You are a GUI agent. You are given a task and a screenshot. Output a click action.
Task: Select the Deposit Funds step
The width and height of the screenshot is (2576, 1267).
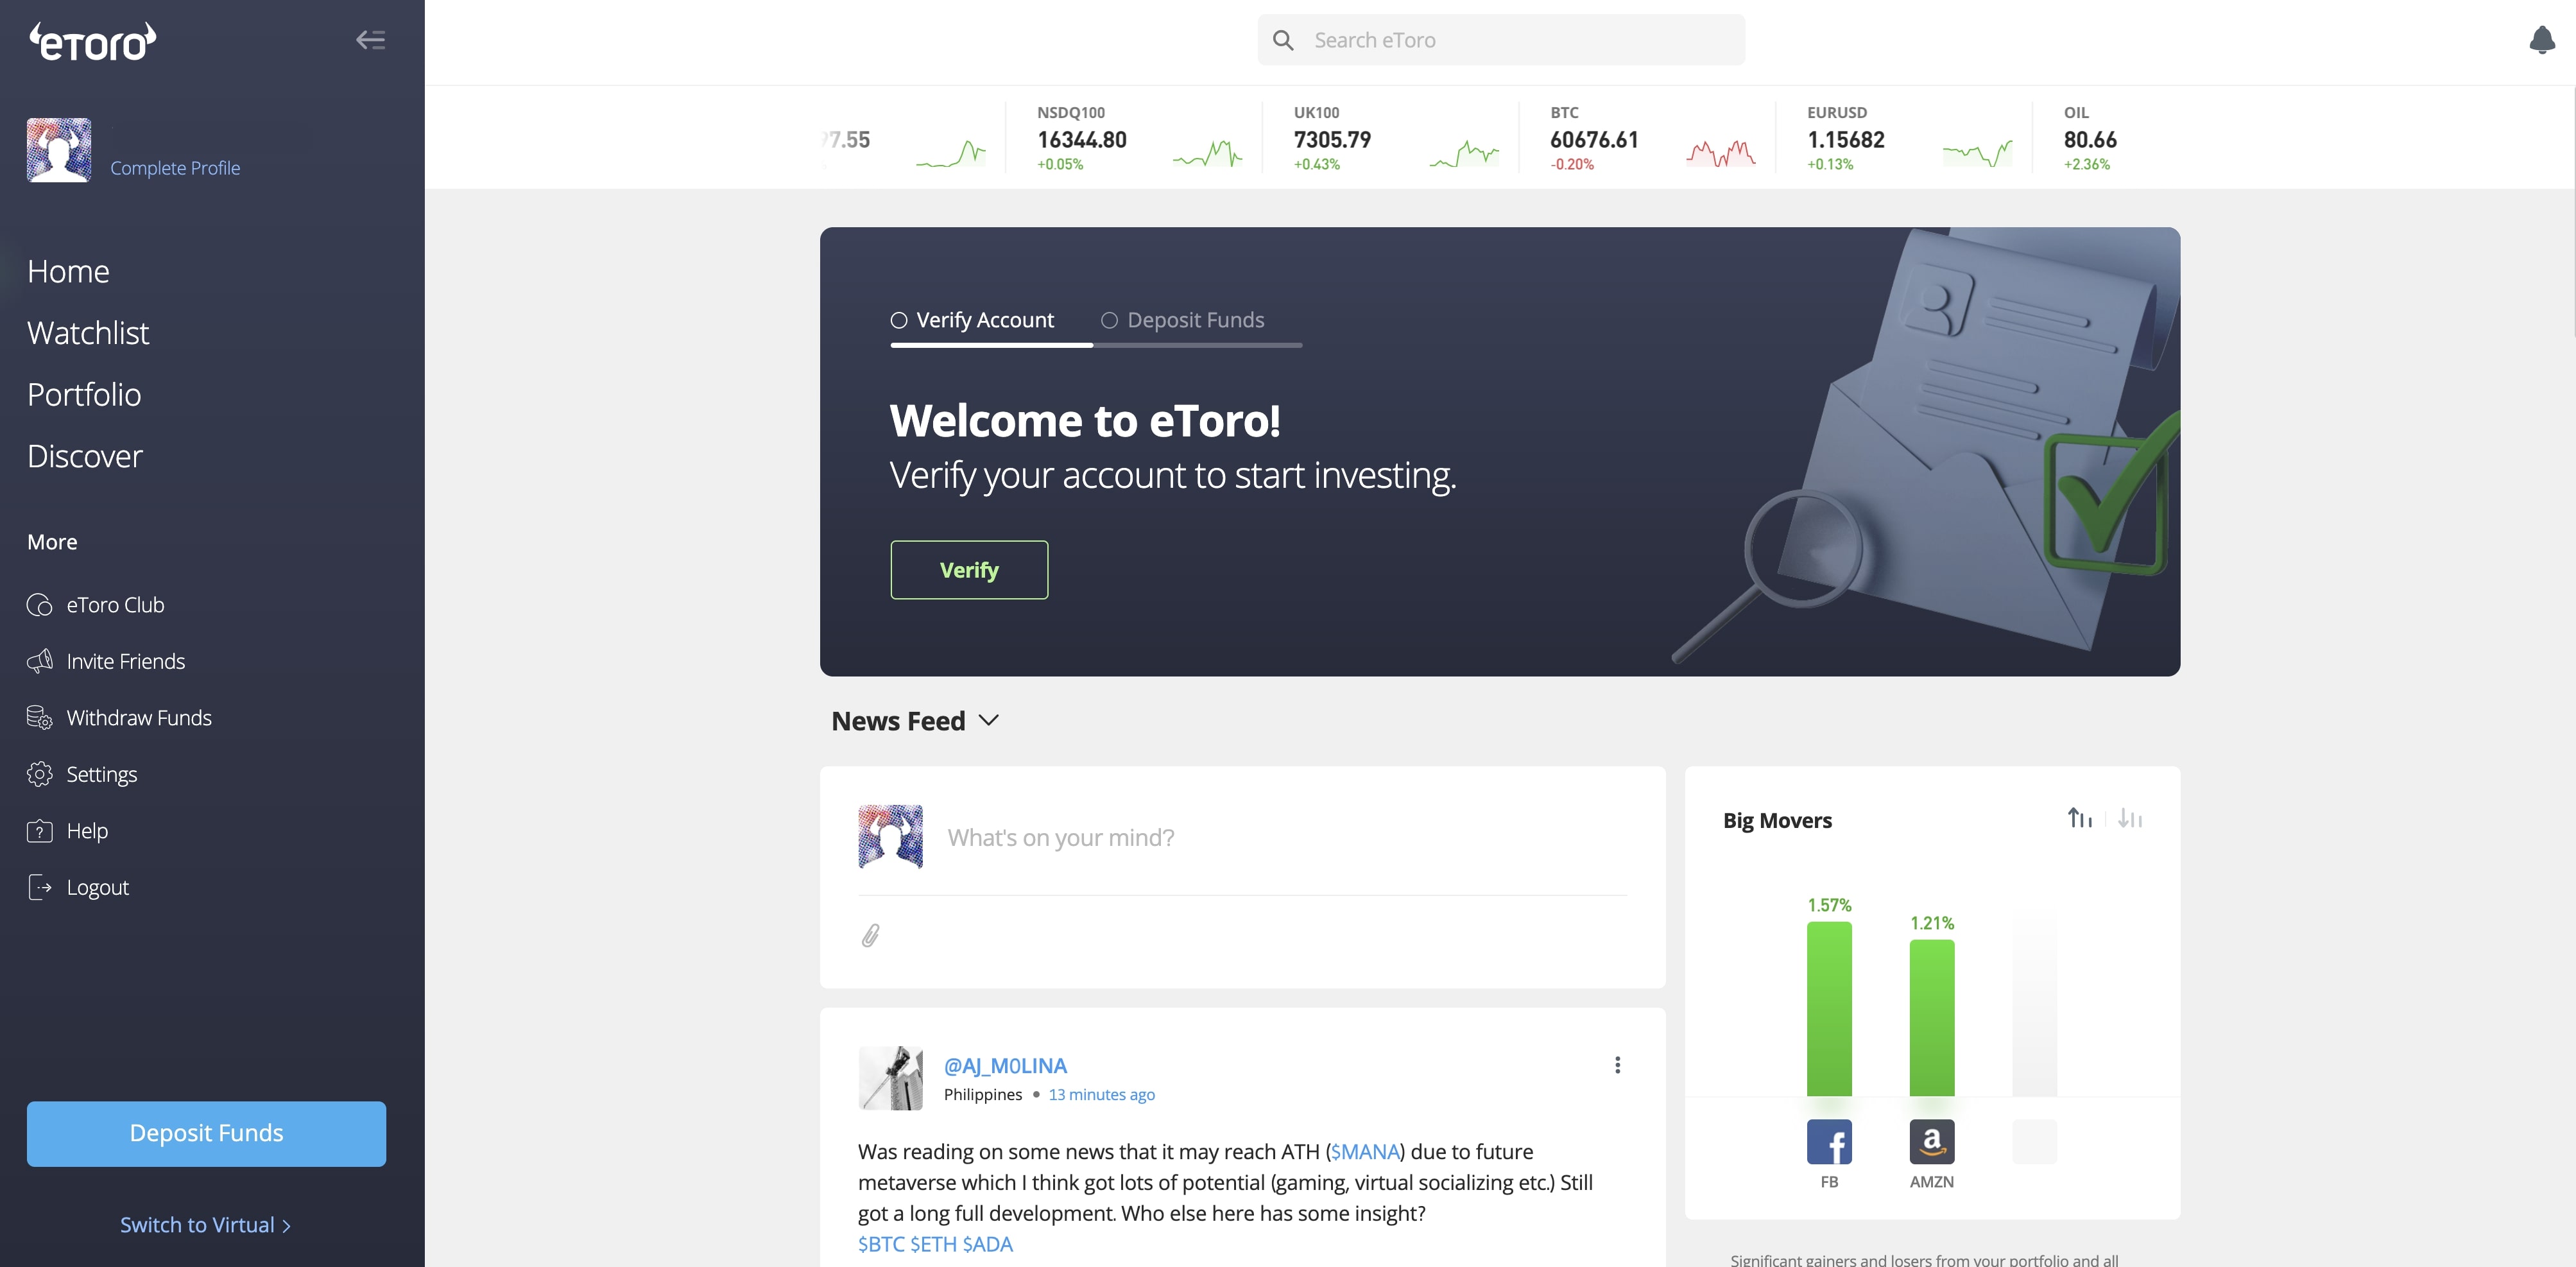point(1183,320)
